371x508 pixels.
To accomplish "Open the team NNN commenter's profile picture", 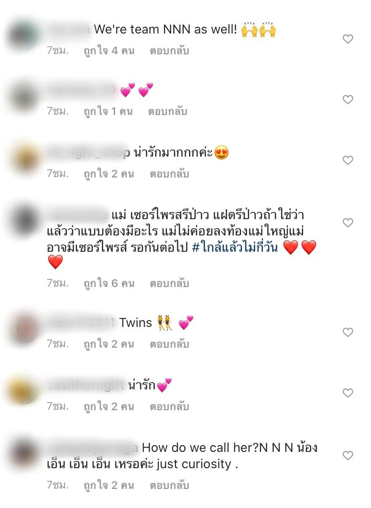I will coord(24,35).
